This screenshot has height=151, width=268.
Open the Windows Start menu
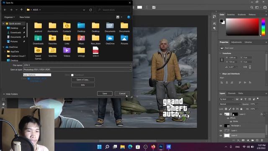(99, 147)
